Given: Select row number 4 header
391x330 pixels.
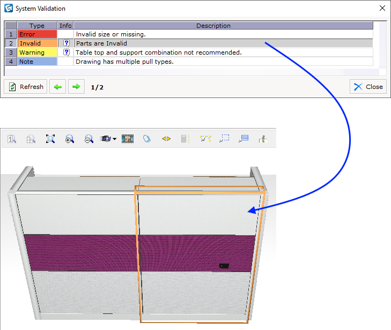Looking at the screenshot, I should click(x=11, y=62).
